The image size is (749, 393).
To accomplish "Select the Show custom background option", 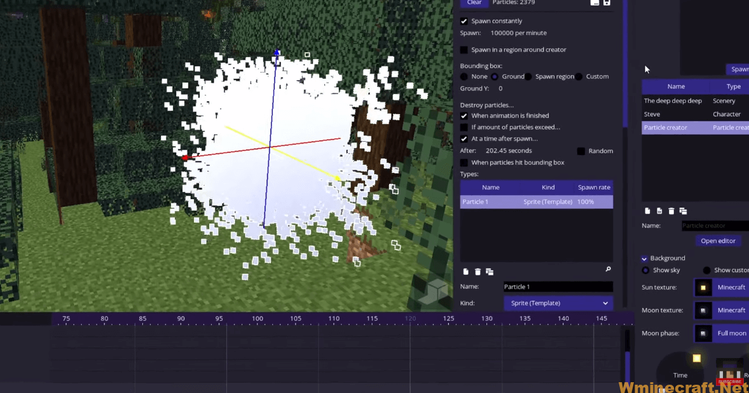I will (x=707, y=270).
